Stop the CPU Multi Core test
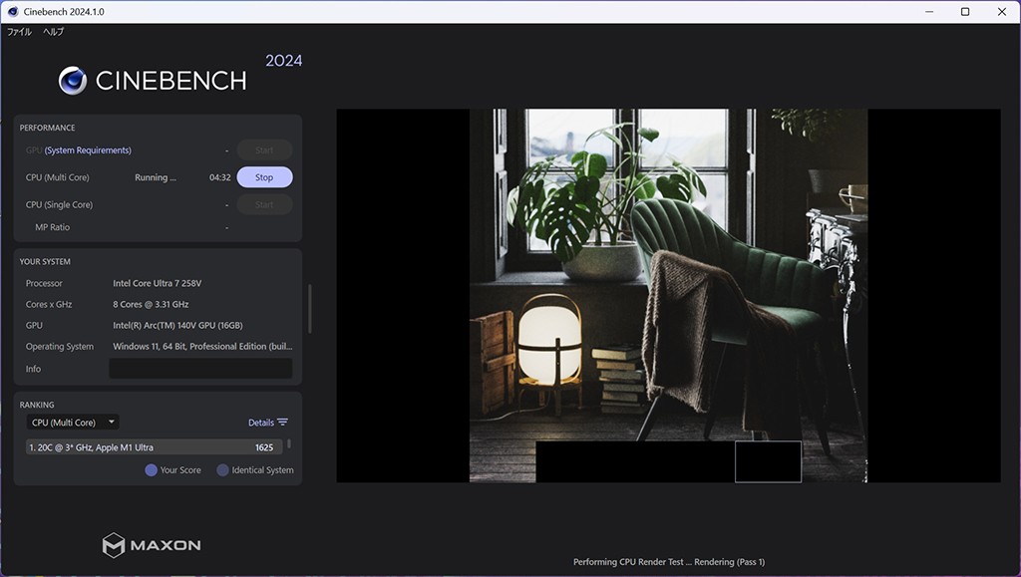 coord(264,177)
